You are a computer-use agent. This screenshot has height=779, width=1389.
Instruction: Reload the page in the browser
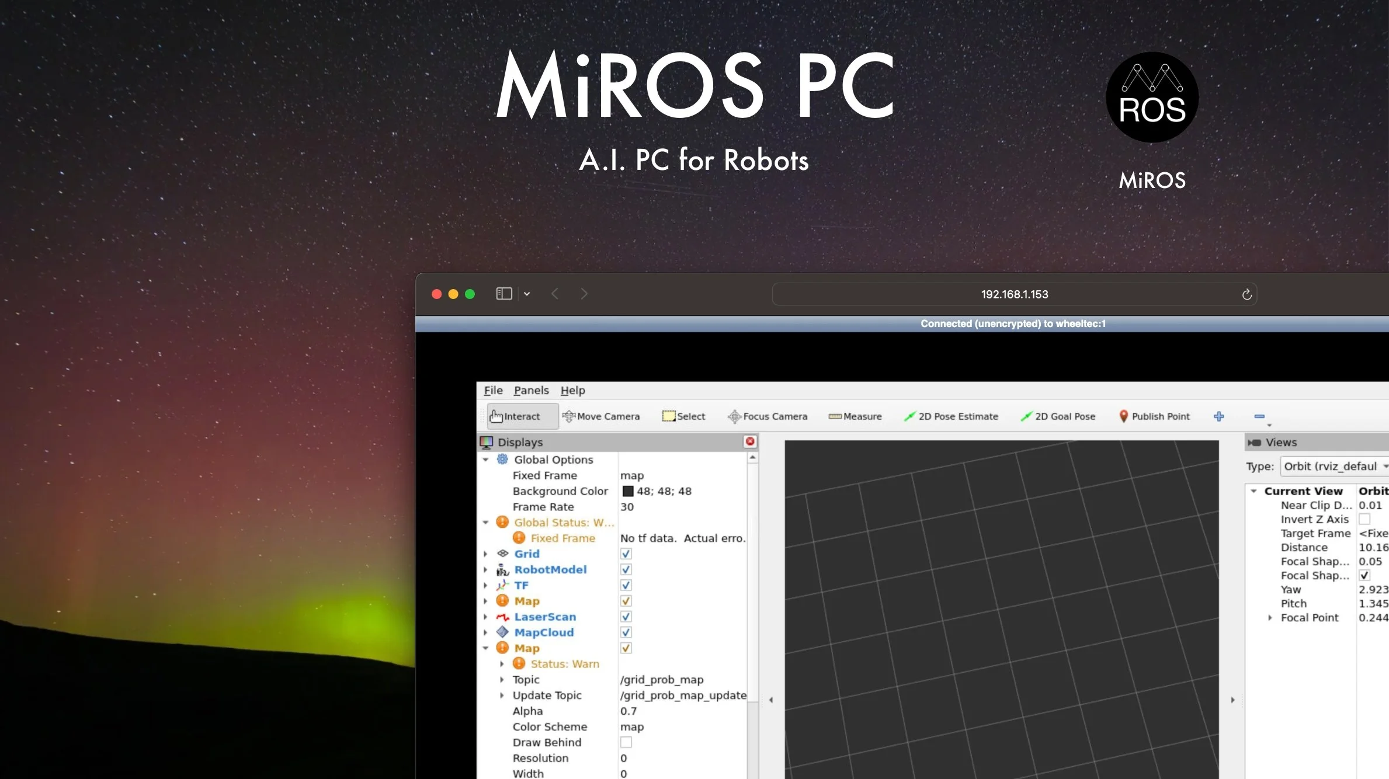pos(1246,294)
